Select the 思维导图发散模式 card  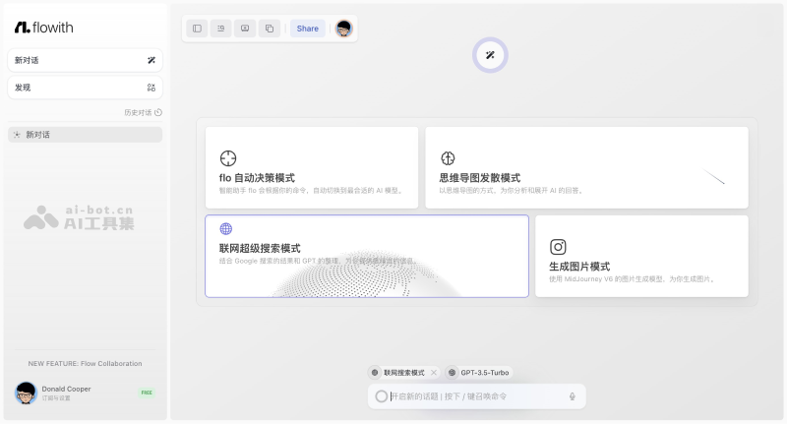pyautogui.click(x=585, y=167)
